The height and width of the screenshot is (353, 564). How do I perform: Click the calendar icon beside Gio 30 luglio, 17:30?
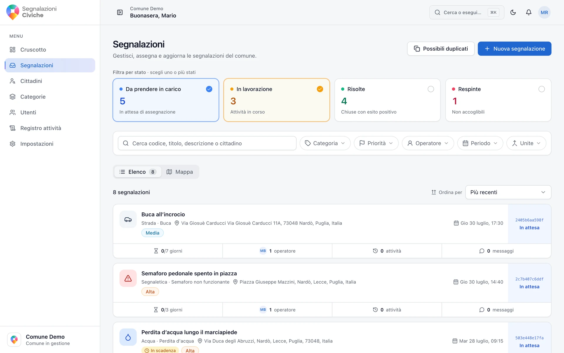[456, 223]
